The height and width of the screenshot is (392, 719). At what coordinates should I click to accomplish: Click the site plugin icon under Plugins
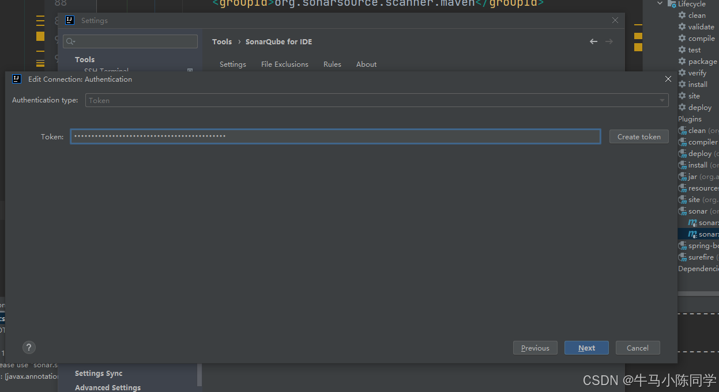(683, 200)
